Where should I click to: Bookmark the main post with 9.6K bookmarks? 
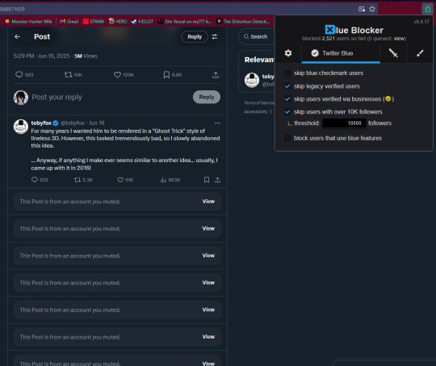pos(166,75)
